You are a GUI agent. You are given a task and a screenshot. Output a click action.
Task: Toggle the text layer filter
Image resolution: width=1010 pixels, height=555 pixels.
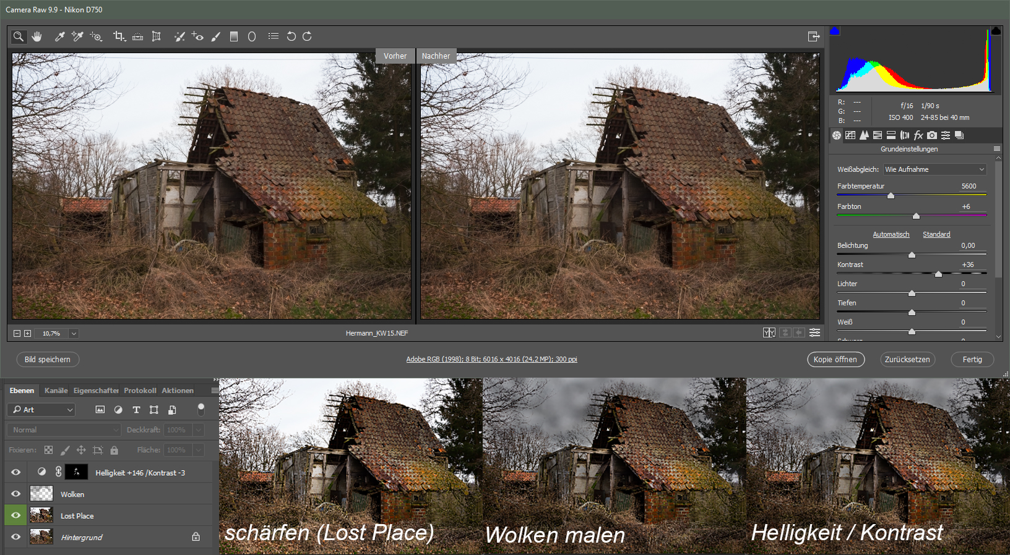pos(136,410)
